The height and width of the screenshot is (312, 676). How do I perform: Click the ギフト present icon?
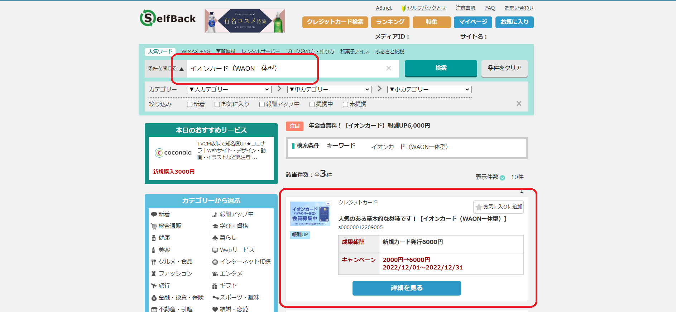pos(215,286)
